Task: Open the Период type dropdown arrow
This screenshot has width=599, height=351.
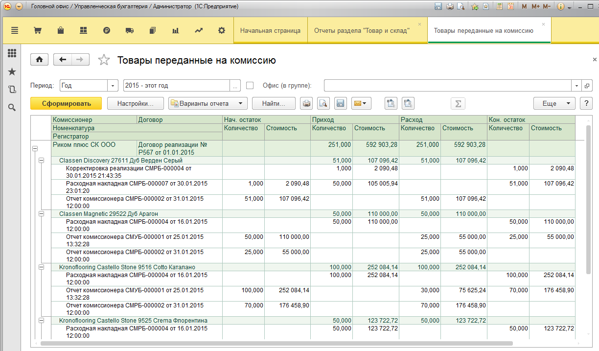Action: point(114,85)
